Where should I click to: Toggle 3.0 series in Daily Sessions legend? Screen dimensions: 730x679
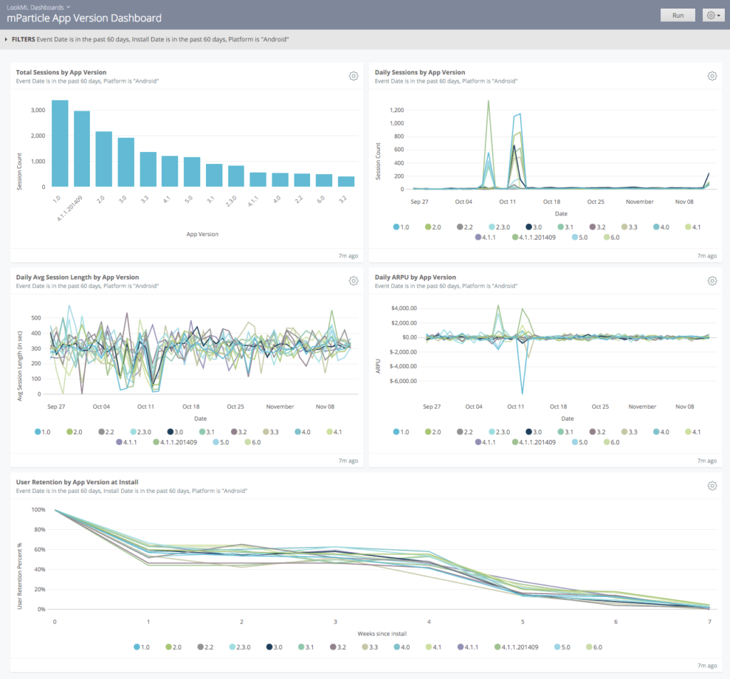pyautogui.click(x=533, y=228)
